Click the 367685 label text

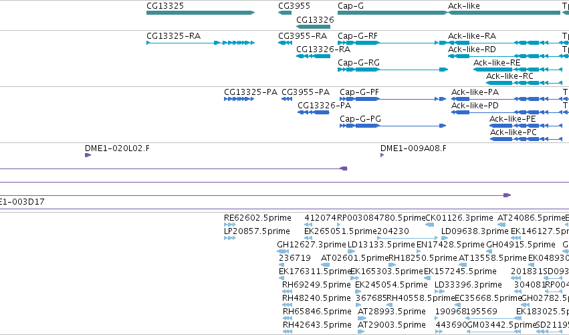coord(371,298)
